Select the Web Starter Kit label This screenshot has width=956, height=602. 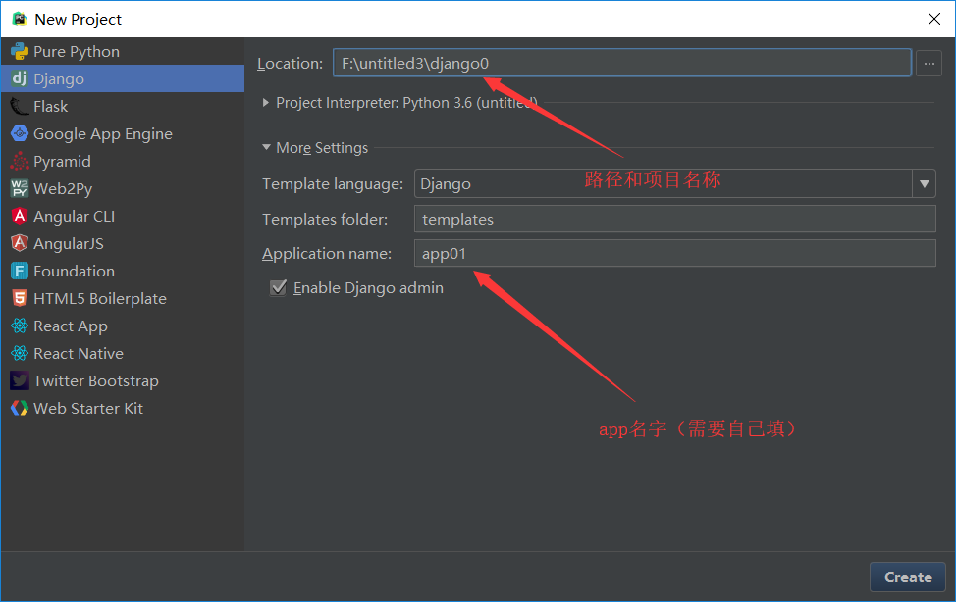click(x=88, y=408)
